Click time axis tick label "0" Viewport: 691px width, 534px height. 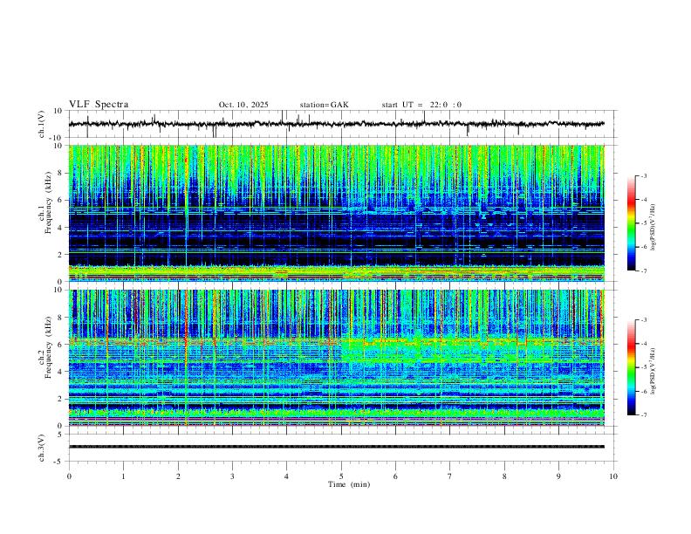(69, 476)
